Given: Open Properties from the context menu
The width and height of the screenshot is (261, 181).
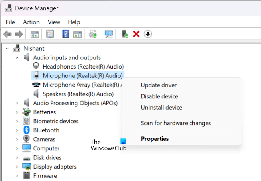Looking at the screenshot, I should click(x=155, y=139).
